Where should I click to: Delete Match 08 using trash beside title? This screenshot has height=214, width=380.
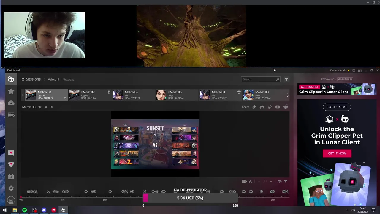pos(51,107)
